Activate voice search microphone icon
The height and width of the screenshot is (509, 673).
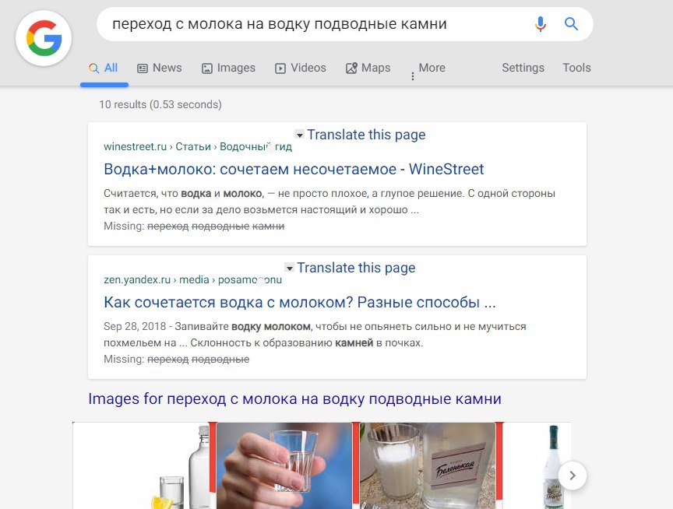click(x=541, y=24)
